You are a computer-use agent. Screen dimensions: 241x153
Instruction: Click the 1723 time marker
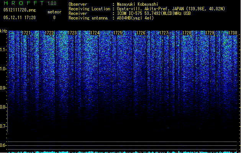click(72, 33)
